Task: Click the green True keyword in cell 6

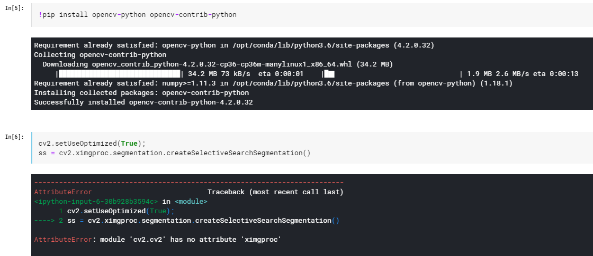Action: coord(129,144)
